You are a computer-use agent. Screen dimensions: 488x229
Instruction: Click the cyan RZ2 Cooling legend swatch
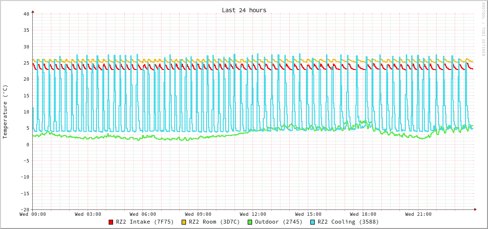tap(313, 222)
